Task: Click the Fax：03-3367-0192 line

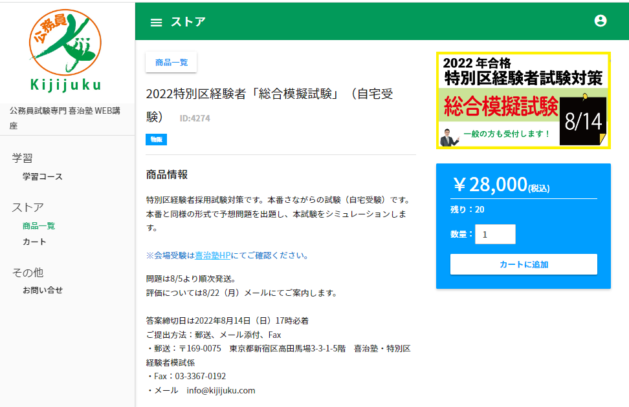Action: pos(186,376)
